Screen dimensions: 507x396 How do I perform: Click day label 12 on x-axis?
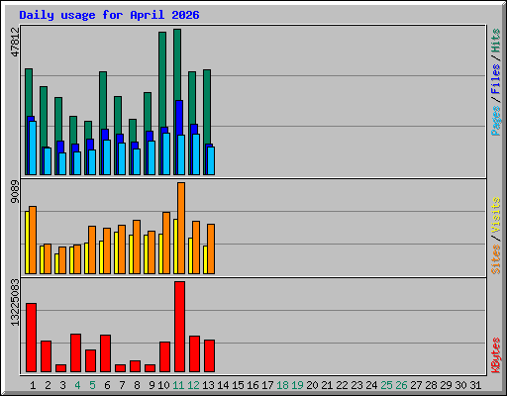(193, 385)
